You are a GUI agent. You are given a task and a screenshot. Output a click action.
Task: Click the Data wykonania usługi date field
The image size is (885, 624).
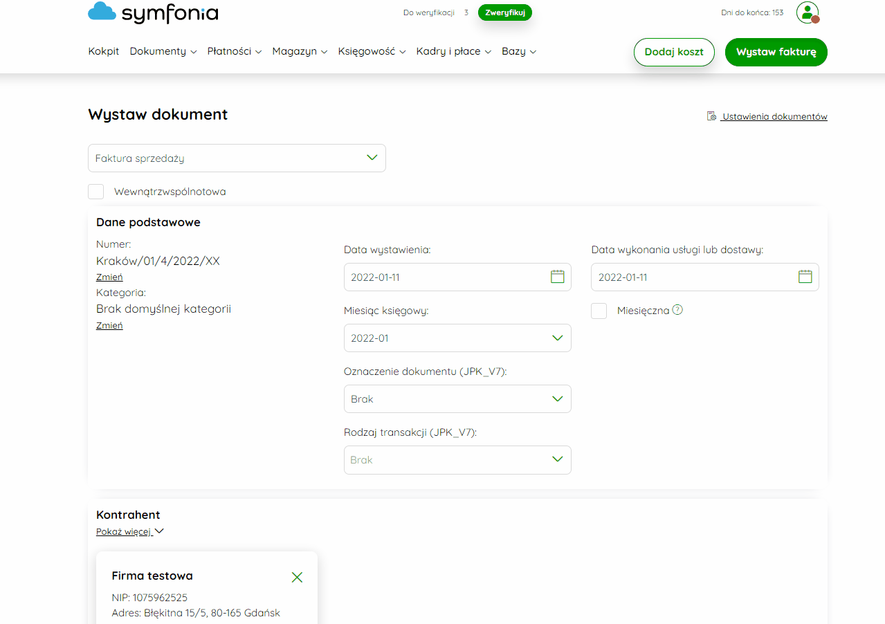[705, 277]
